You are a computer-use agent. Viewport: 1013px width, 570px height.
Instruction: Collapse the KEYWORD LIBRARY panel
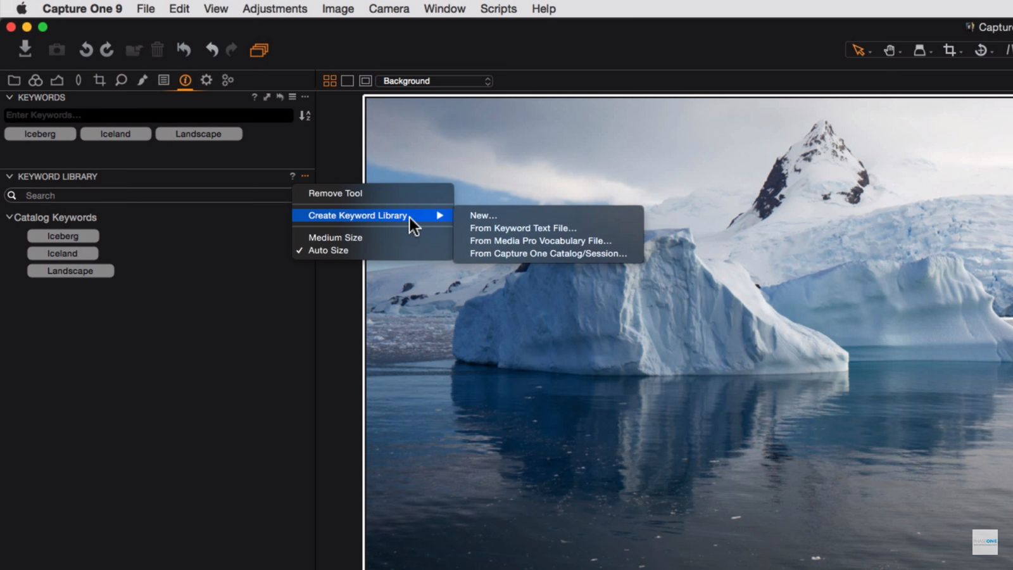pyautogui.click(x=9, y=176)
